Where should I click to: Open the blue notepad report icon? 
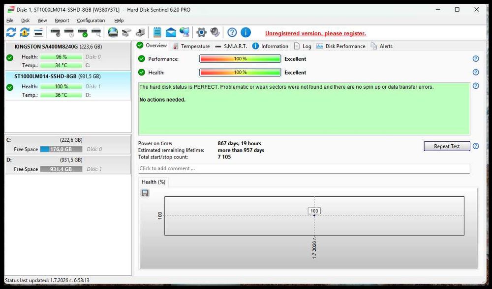157,32
